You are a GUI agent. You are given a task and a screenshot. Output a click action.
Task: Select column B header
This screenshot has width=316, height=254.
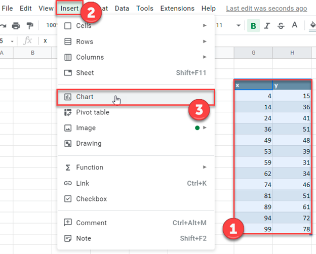(32, 53)
